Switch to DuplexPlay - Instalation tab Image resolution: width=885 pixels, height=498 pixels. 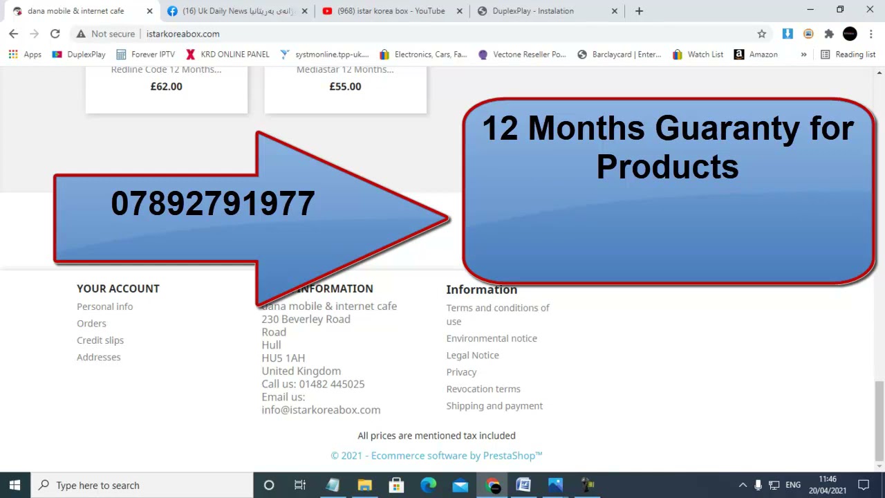tap(546, 11)
